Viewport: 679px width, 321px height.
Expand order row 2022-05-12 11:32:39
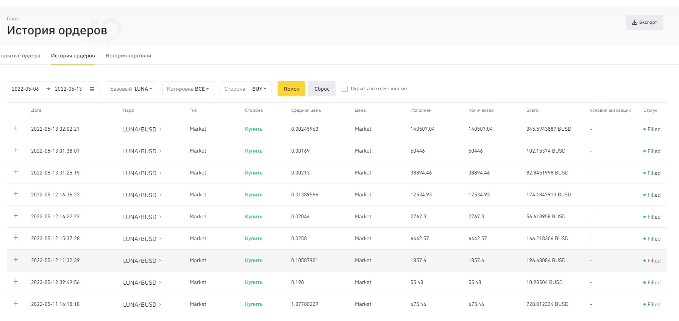pyautogui.click(x=16, y=260)
